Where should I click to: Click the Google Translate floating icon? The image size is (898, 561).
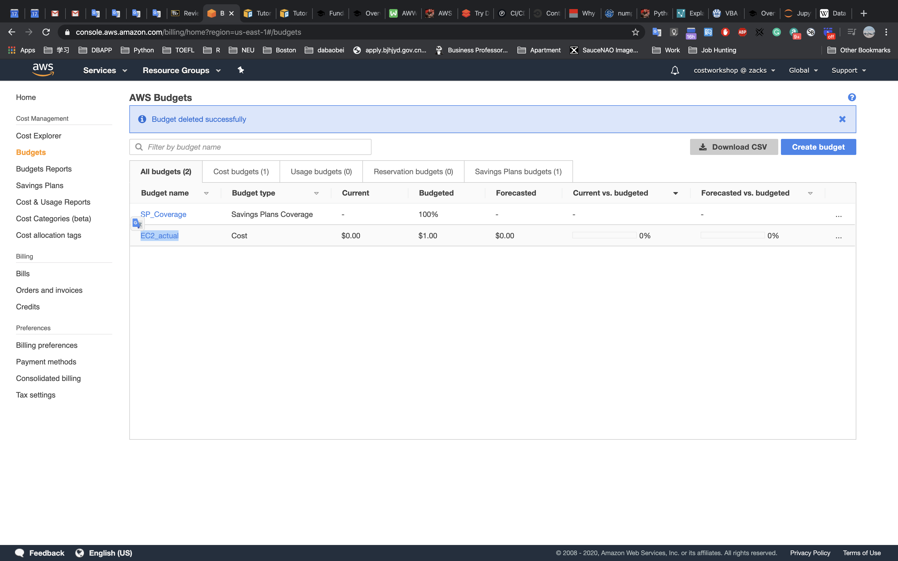point(137,223)
